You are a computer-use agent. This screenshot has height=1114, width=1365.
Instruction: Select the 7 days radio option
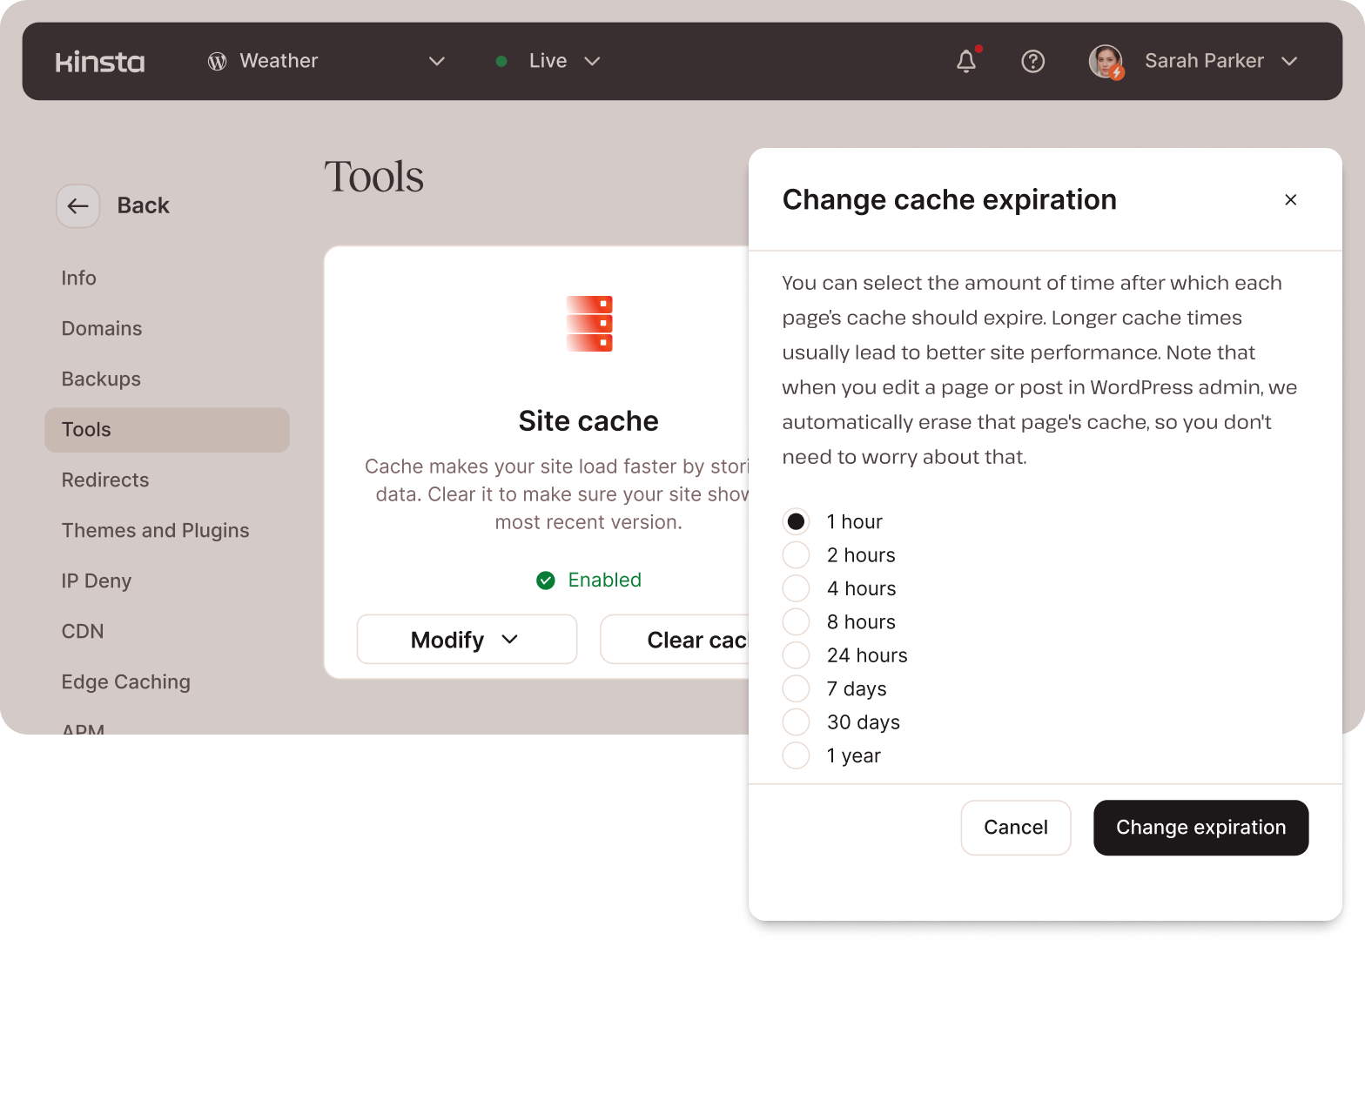796,688
